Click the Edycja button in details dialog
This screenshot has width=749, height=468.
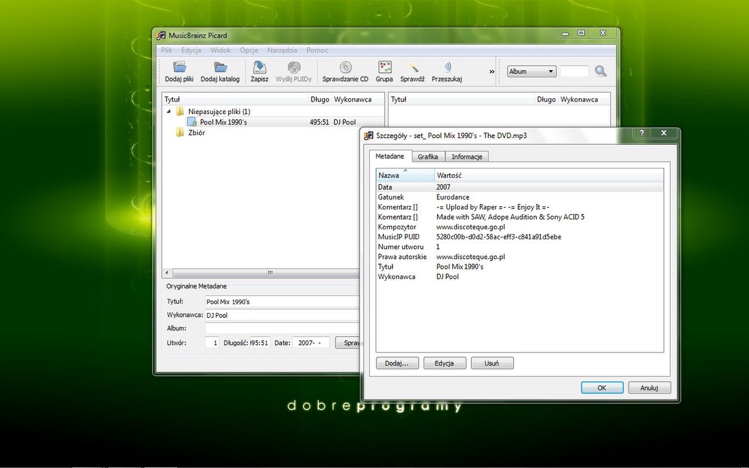pos(444,363)
